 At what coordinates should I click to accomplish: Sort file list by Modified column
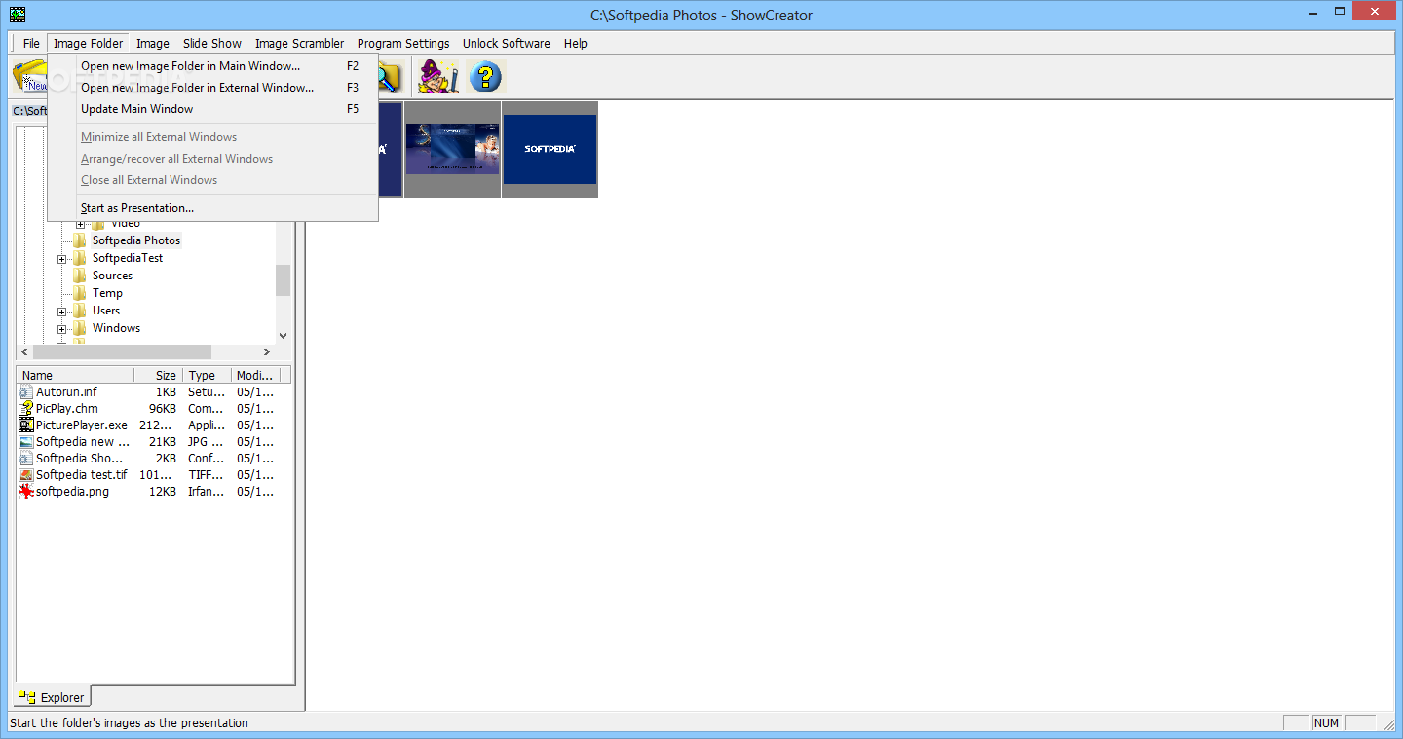(x=256, y=375)
